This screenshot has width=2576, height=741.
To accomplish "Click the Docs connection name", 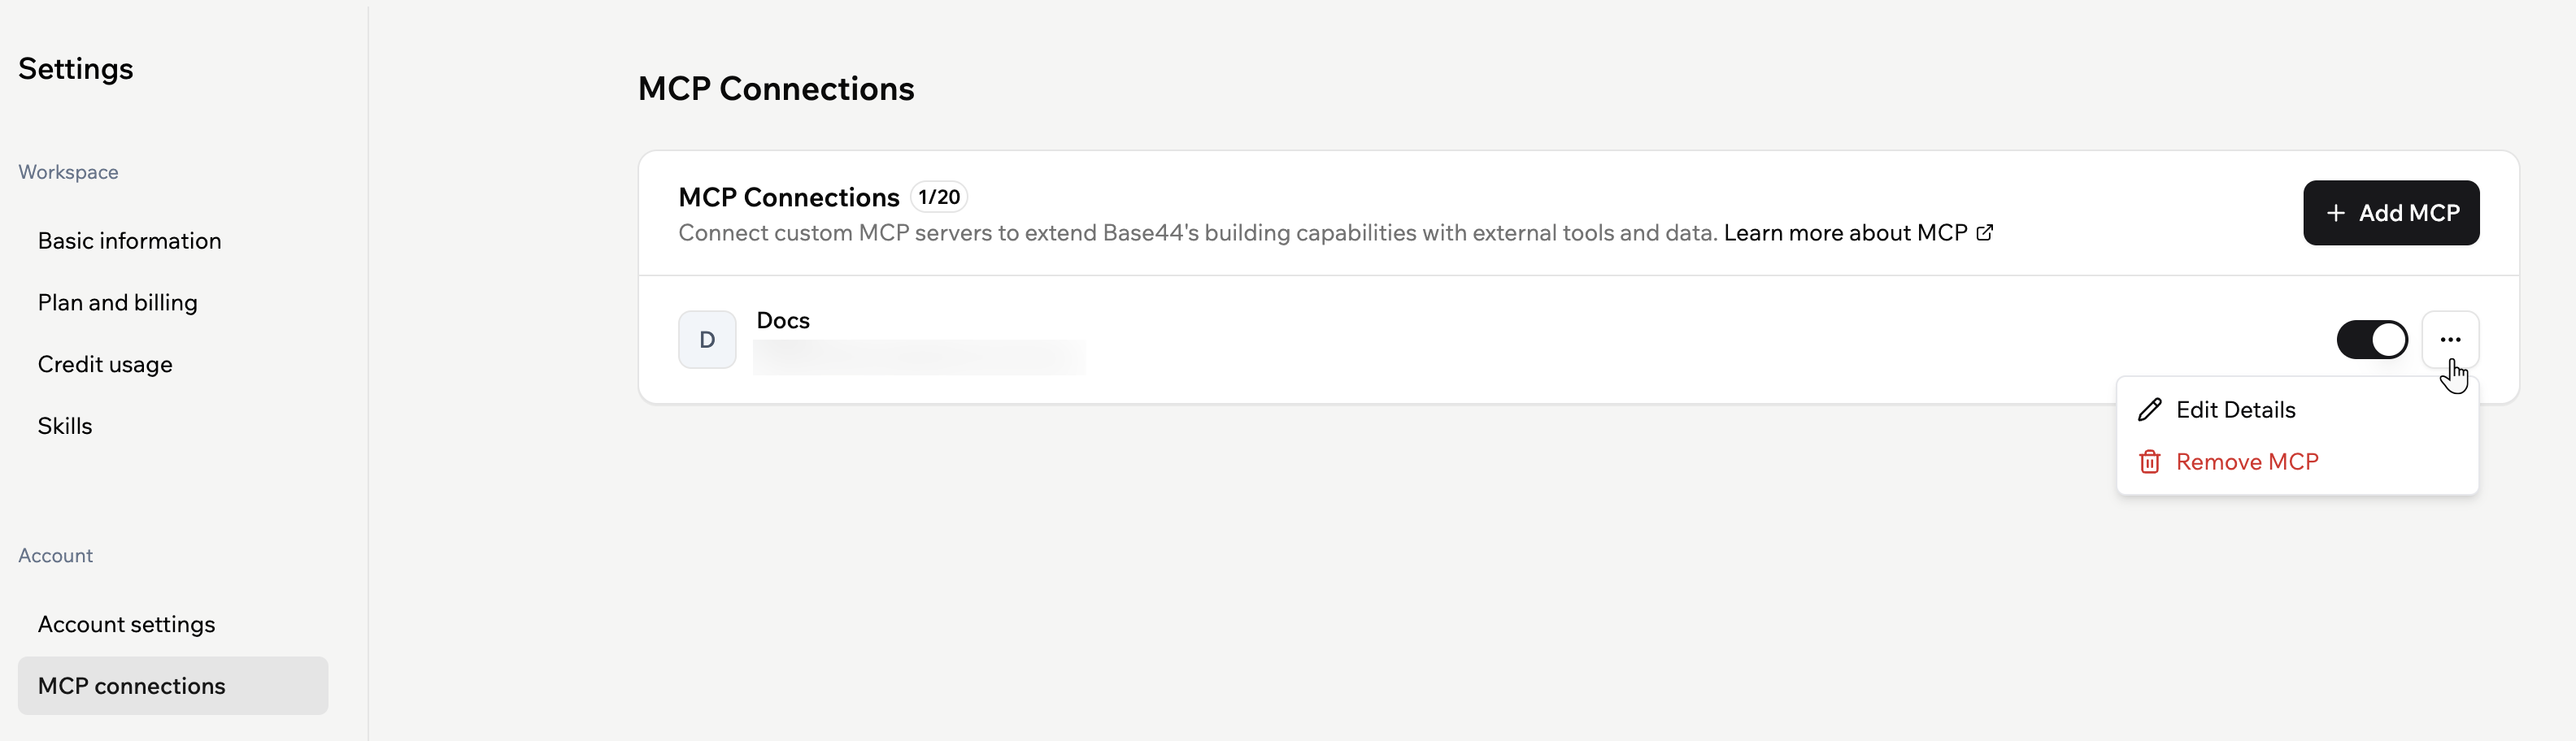I will pos(782,319).
